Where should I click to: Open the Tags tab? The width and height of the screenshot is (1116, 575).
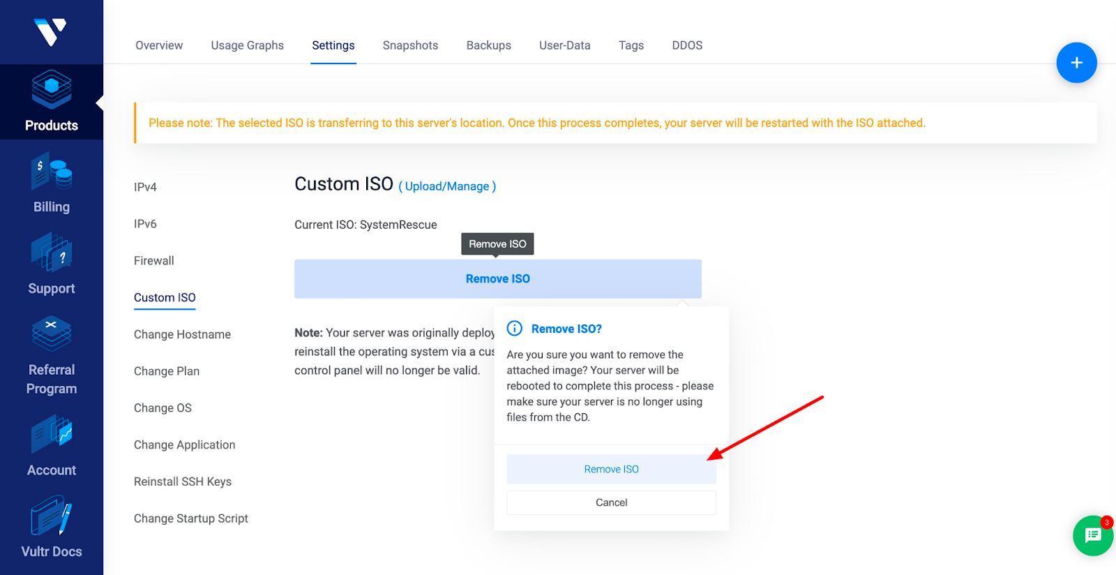tap(631, 45)
